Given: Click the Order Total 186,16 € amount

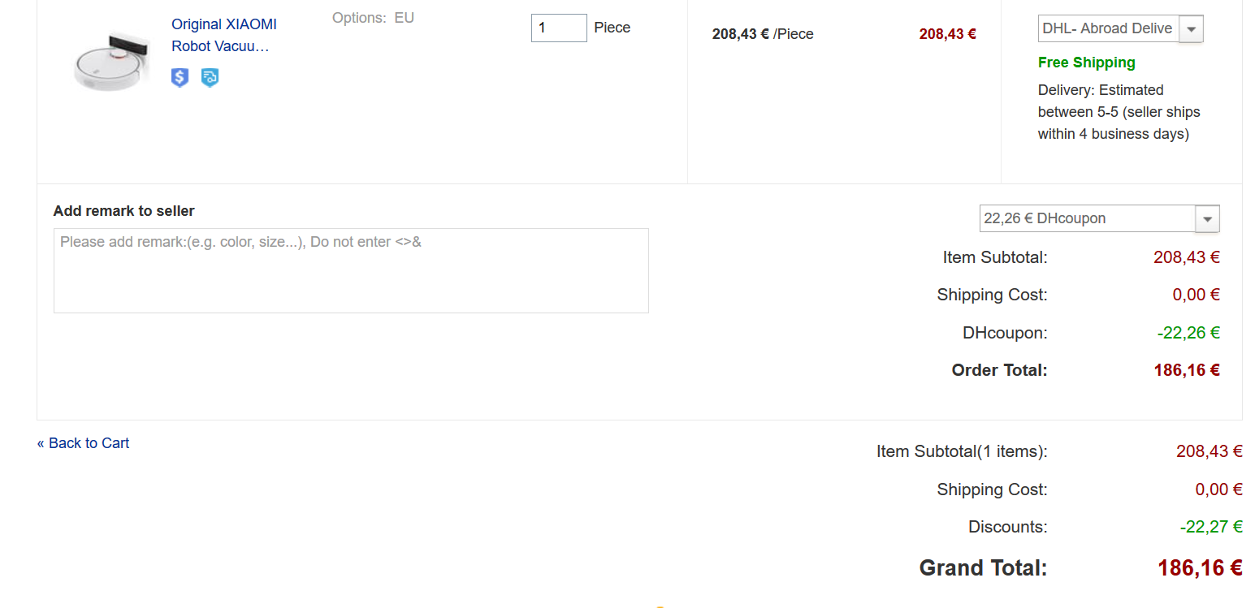Looking at the screenshot, I should (1187, 370).
